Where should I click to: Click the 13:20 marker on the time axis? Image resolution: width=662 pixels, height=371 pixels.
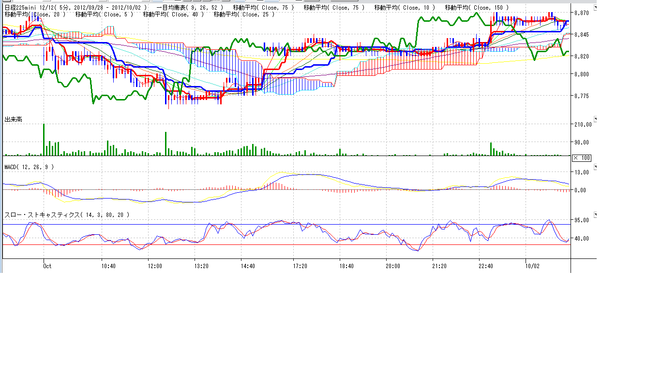click(x=201, y=266)
